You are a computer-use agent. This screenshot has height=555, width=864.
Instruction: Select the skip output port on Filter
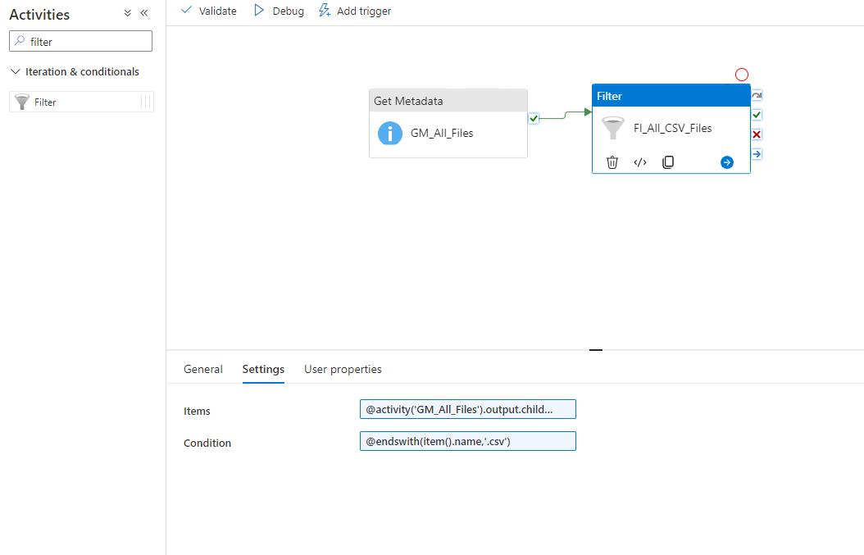coord(756,153)
